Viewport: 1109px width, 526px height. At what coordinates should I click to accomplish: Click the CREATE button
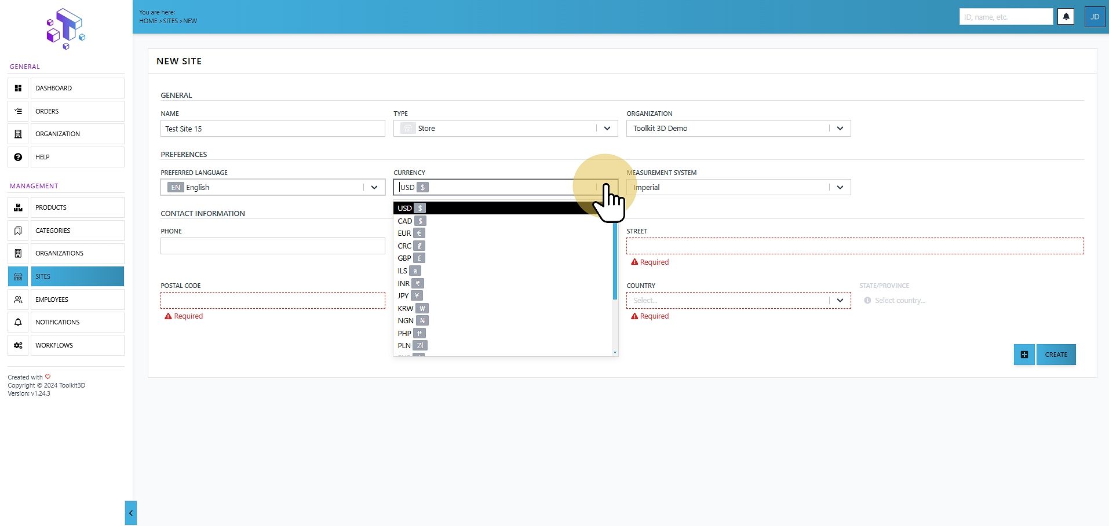[x=1056, y=355]
